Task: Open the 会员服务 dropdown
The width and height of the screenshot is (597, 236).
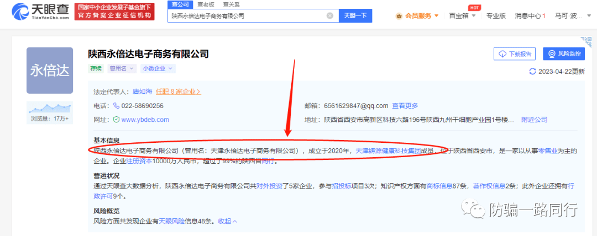Action: click(422, 16)
